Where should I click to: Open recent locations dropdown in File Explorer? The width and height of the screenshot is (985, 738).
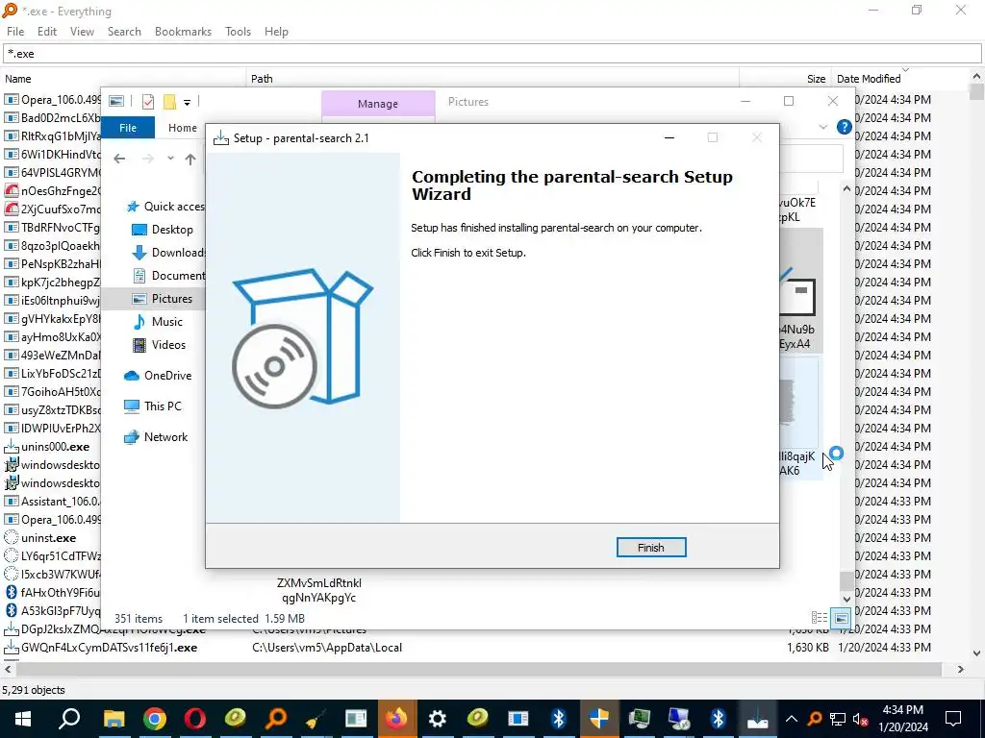pyautogui.click(x=170, y=160)
